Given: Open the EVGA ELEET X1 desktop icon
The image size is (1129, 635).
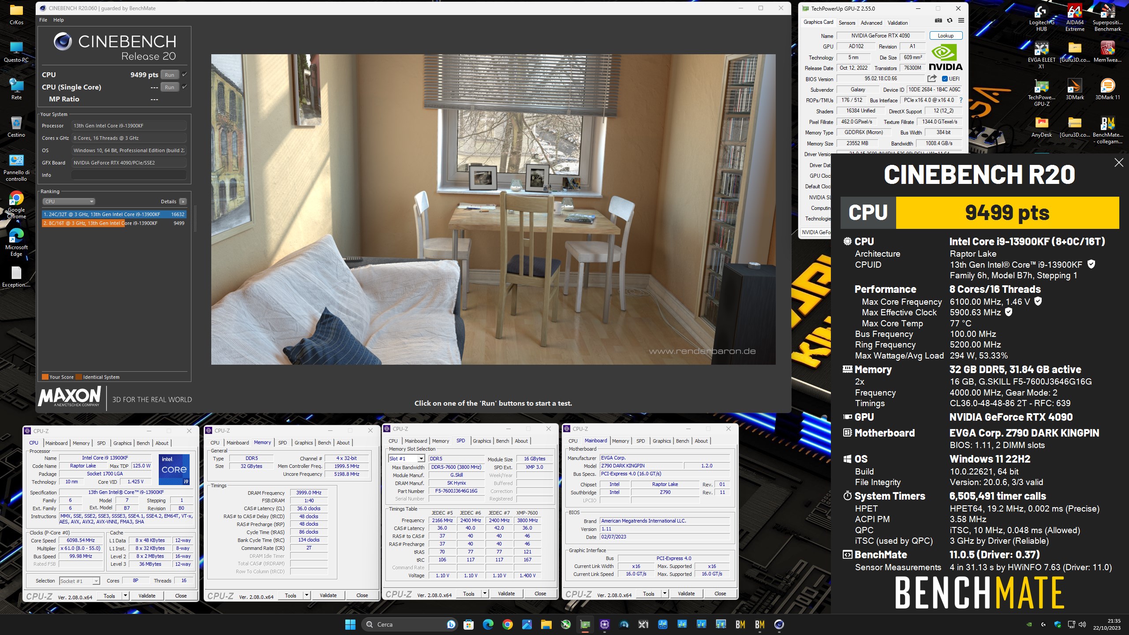Looking at the screenshot, I should tap(1042, 55).
